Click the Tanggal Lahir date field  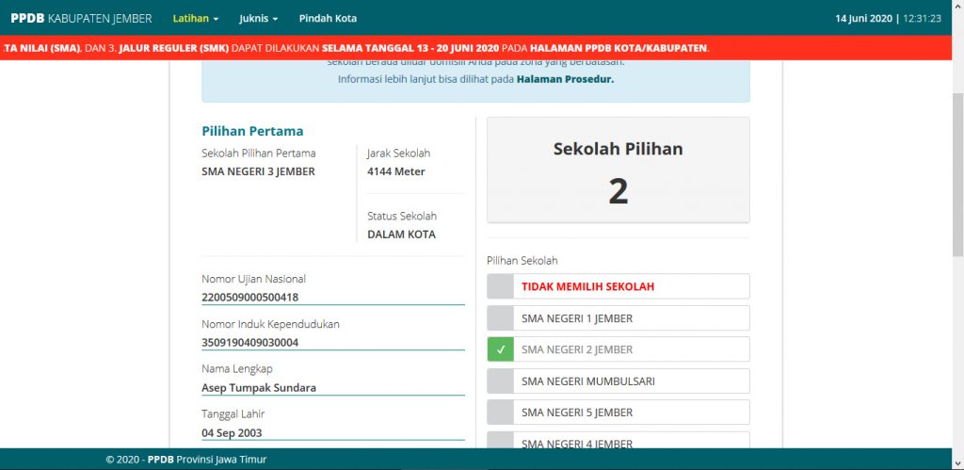click(x=332, y=432)
